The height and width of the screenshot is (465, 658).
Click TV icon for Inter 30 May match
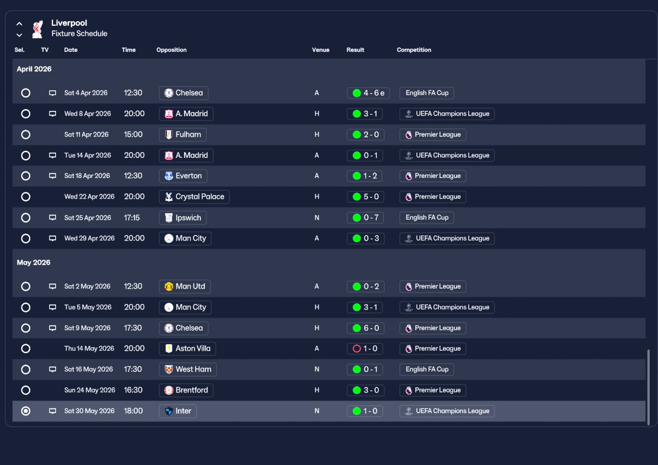click(x=52, y=411)
